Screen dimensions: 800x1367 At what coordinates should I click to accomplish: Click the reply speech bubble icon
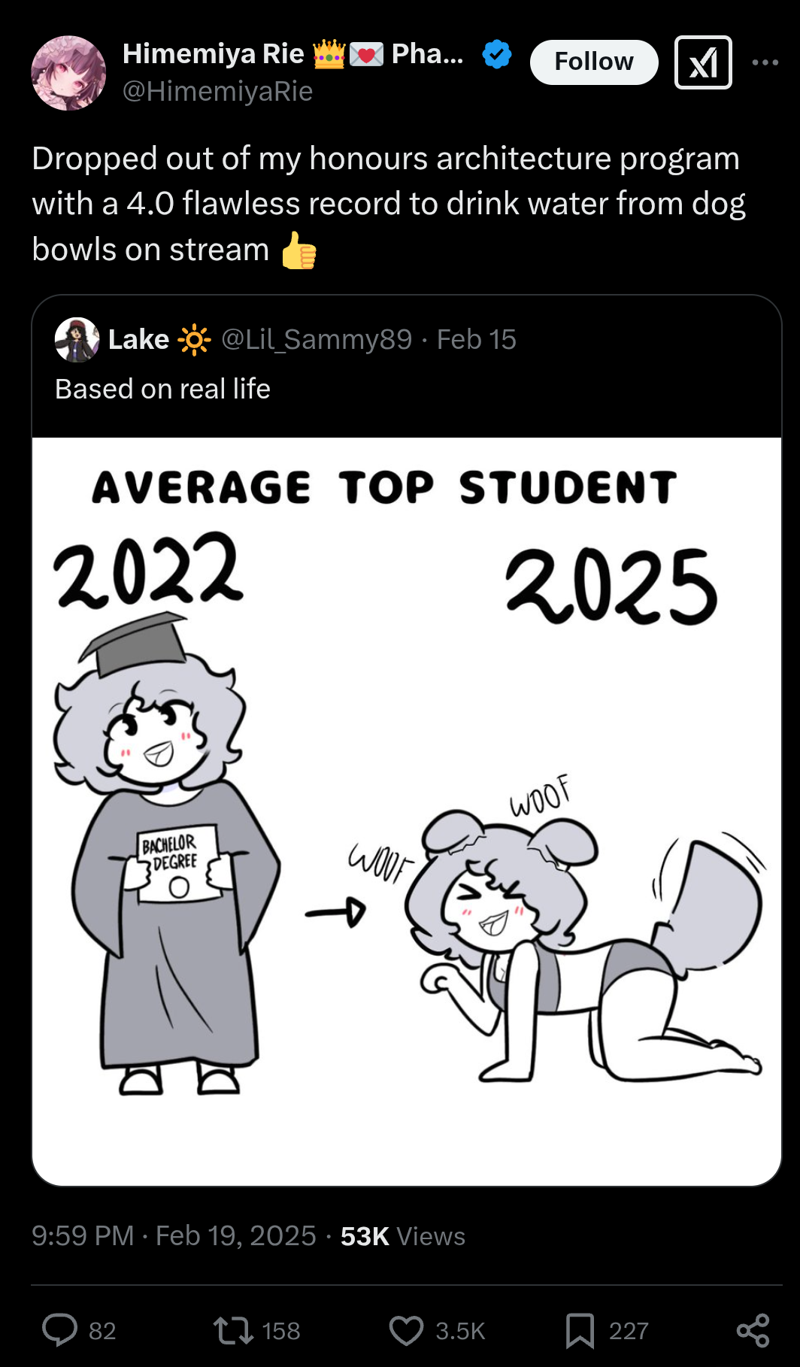[60, 1330]
